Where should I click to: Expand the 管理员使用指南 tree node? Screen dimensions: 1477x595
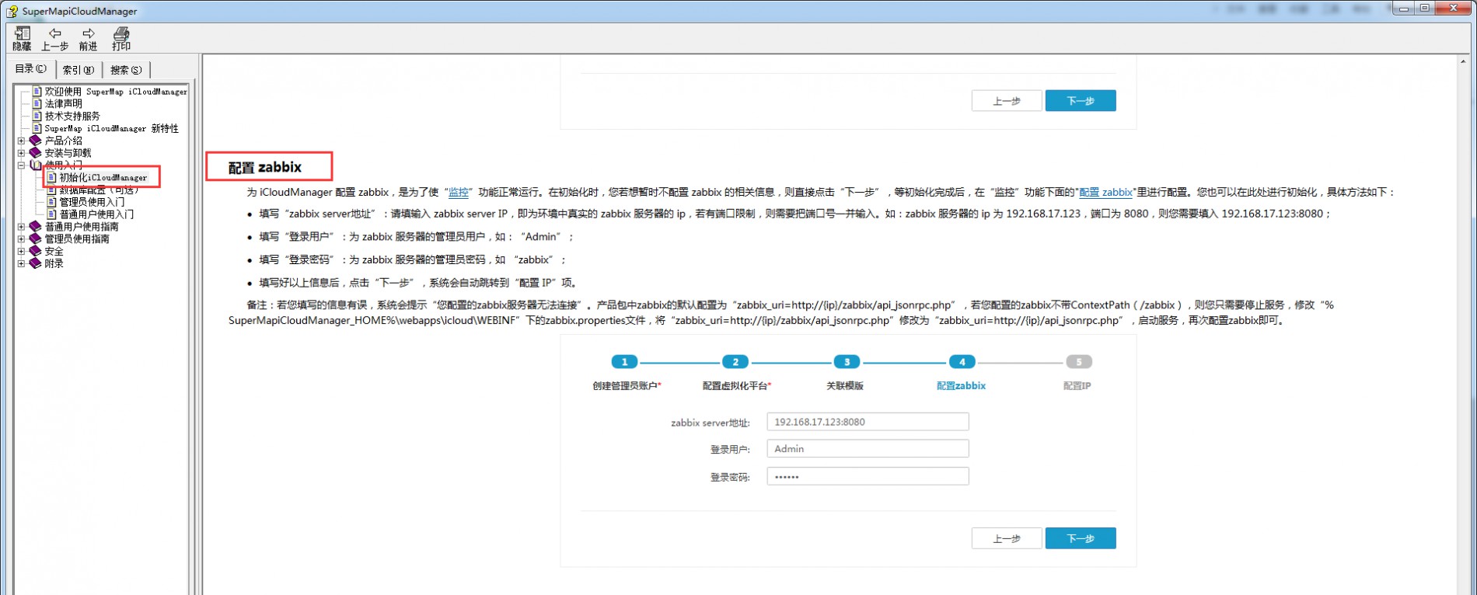pyautogui.click(x=22, y=239)
